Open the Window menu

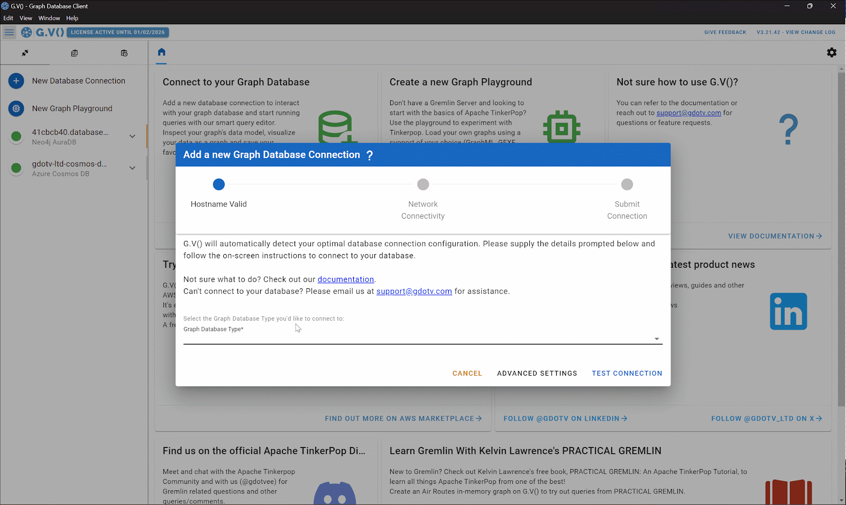coord(49,18)
